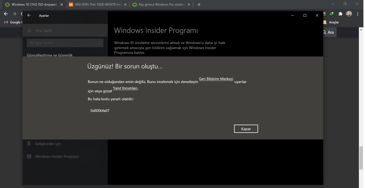Click the Windows Insider Programı cat icon
The height and width of the screenshot is (188, 365).
pyautogui.click(x=29, y=156)
